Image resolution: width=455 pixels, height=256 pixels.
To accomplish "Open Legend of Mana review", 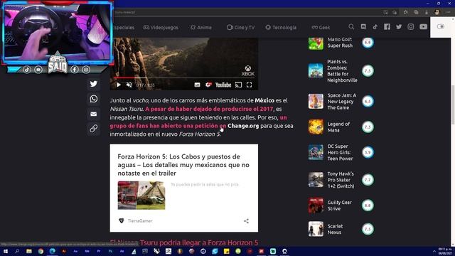I will (338, 127).
